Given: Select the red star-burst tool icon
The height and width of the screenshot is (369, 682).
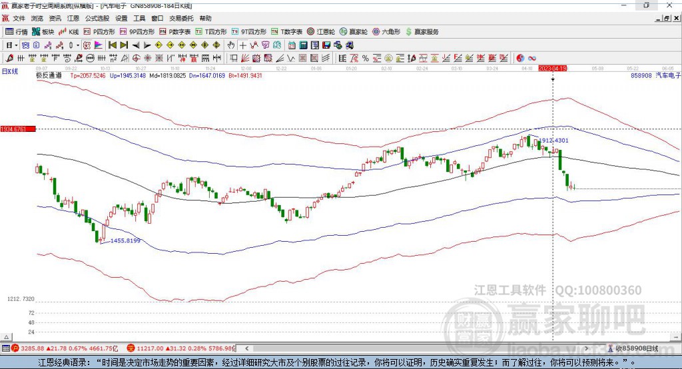Looking at the screenshot, I should (148, 59).
